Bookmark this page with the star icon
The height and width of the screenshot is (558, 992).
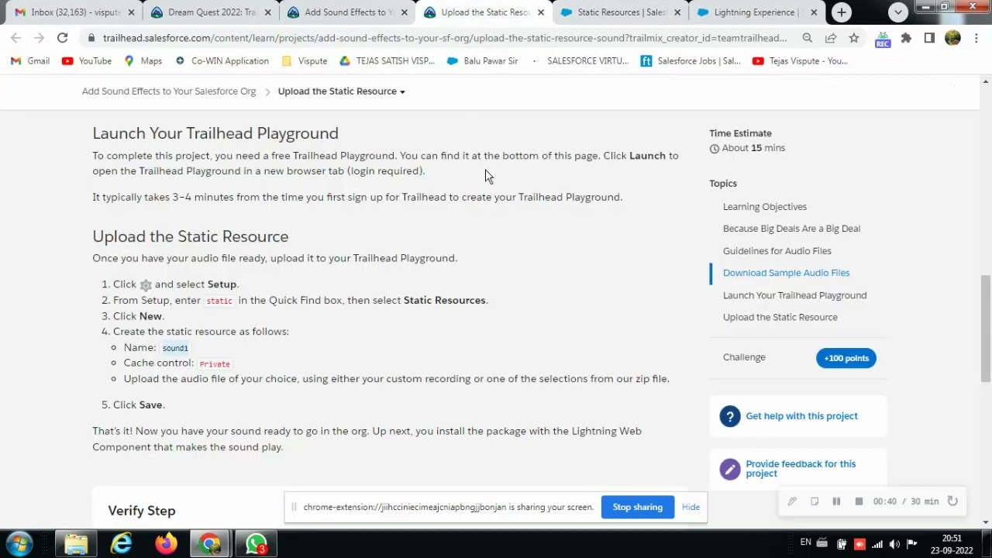853,38
